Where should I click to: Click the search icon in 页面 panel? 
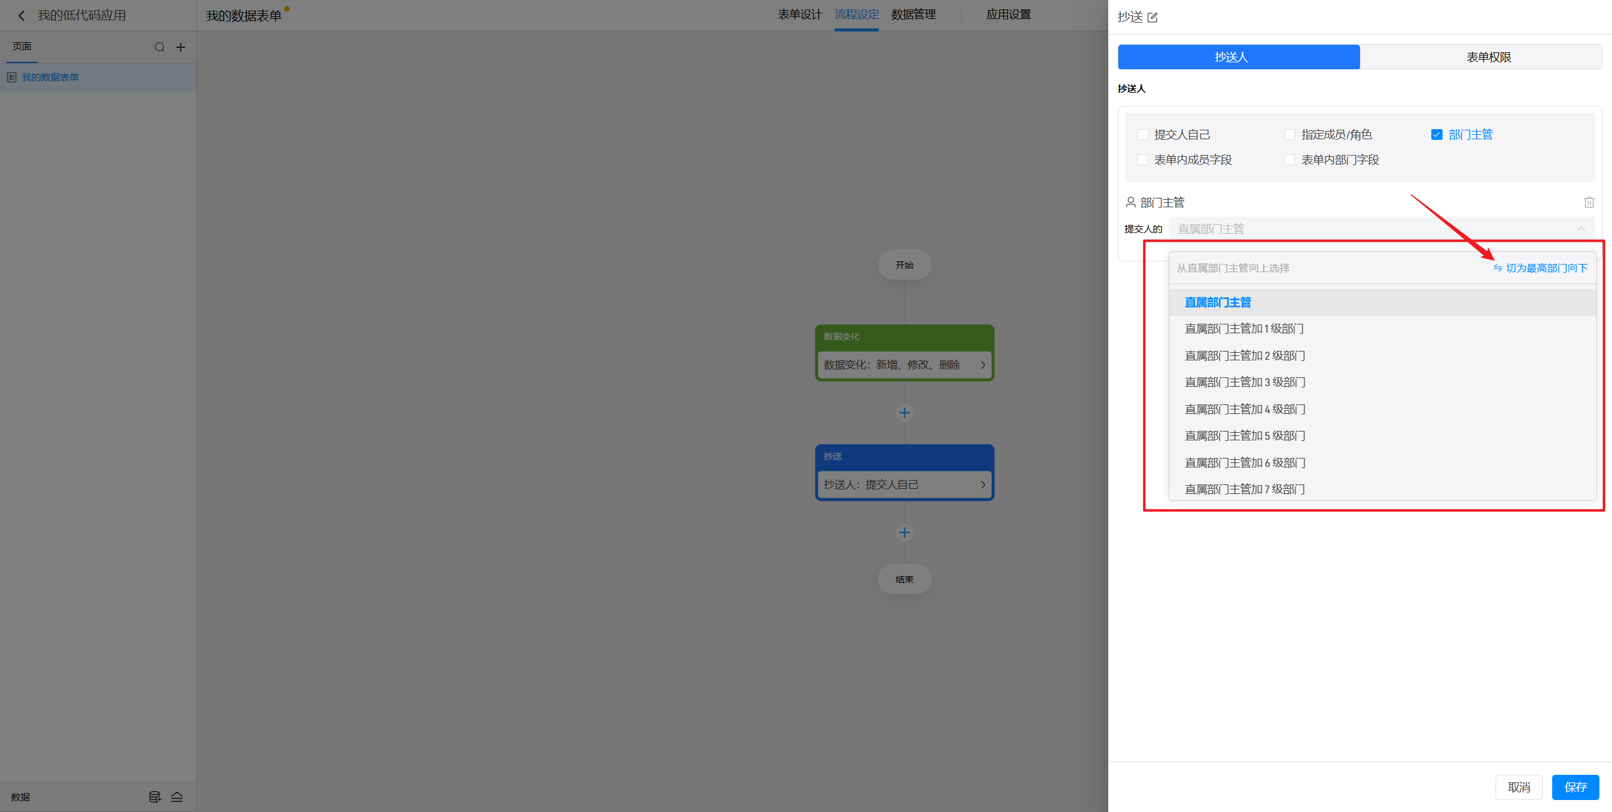coord(159,47)
